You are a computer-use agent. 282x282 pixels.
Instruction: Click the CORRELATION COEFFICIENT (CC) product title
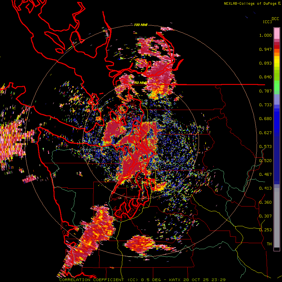[99, 280]
